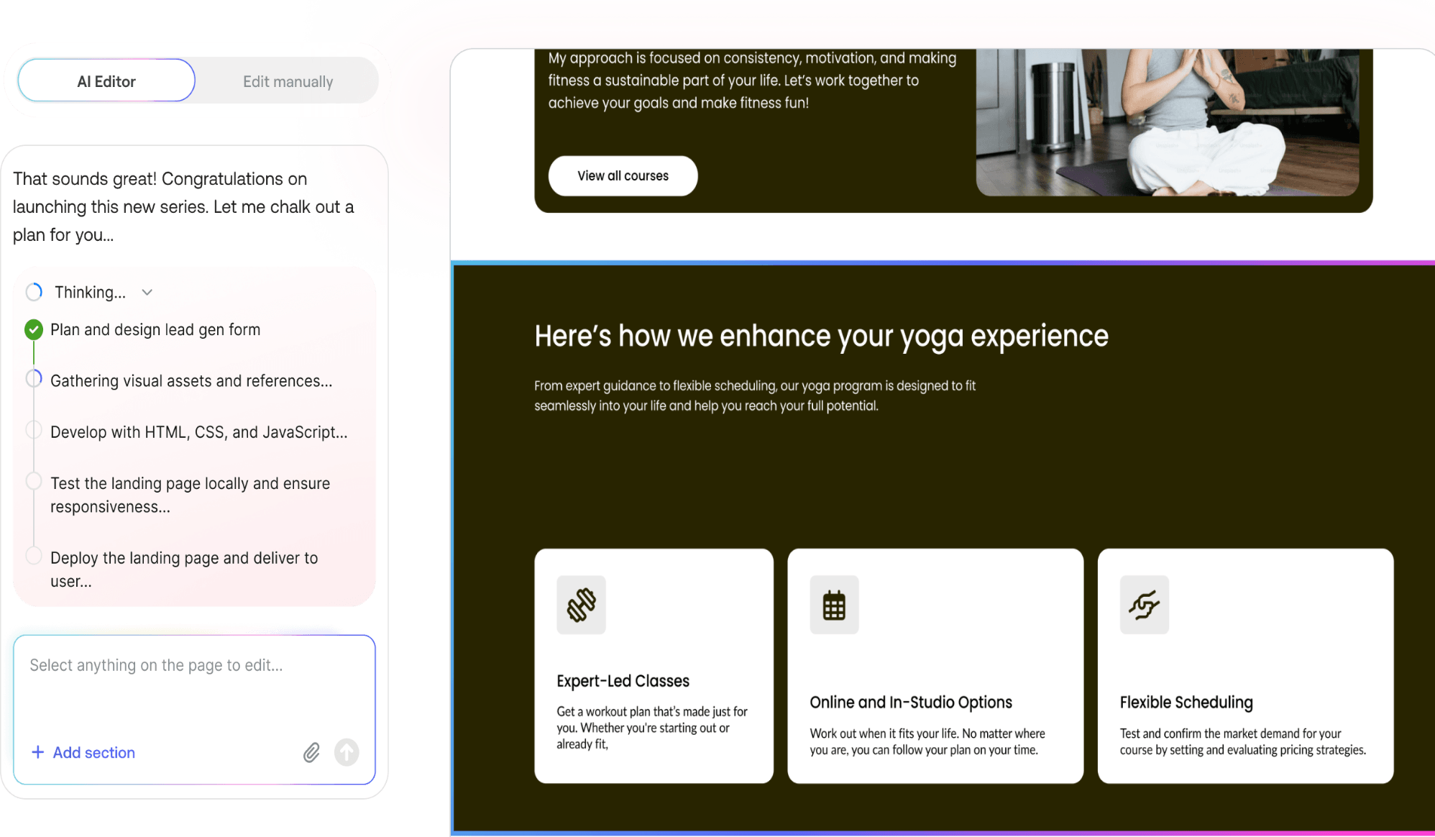Click the paperclip attachment icon
The height and width of the screenshot is (837, 1435).
point(311,752)
